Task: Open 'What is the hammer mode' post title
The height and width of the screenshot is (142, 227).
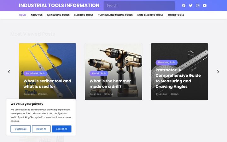Action: click(110, 84)
